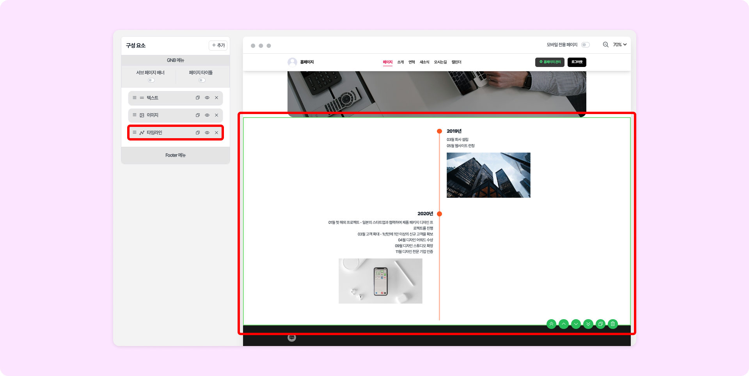749x376 pixels.
Task: Grab the drag handle of 텍스트 row
Action: pyautogui.click(x=135, y=98)
